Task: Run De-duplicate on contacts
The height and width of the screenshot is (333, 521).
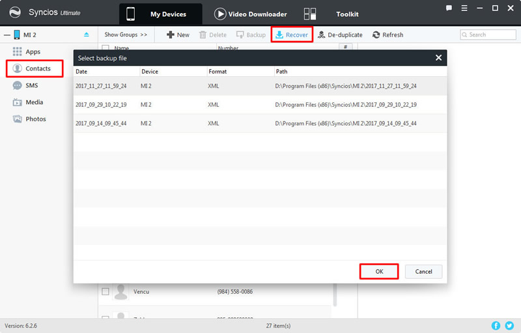Action: click(x=340, y=35)
